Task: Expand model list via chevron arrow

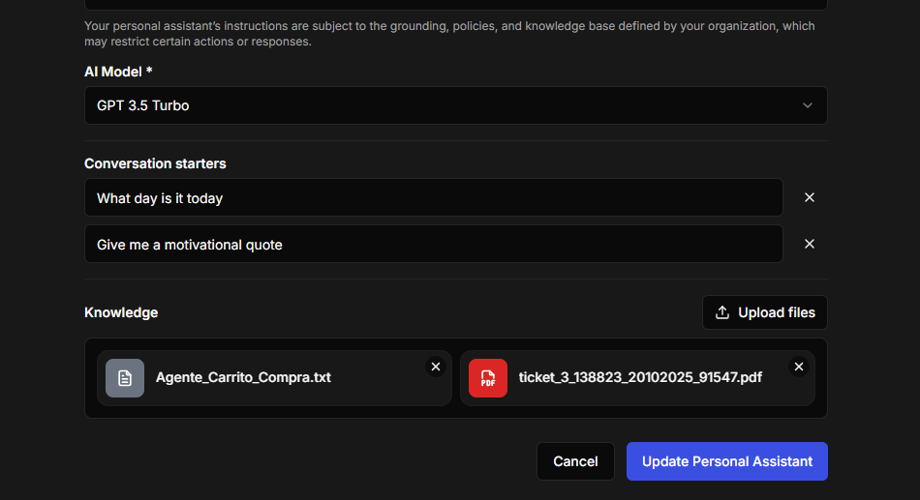Action: pos(808,105)
